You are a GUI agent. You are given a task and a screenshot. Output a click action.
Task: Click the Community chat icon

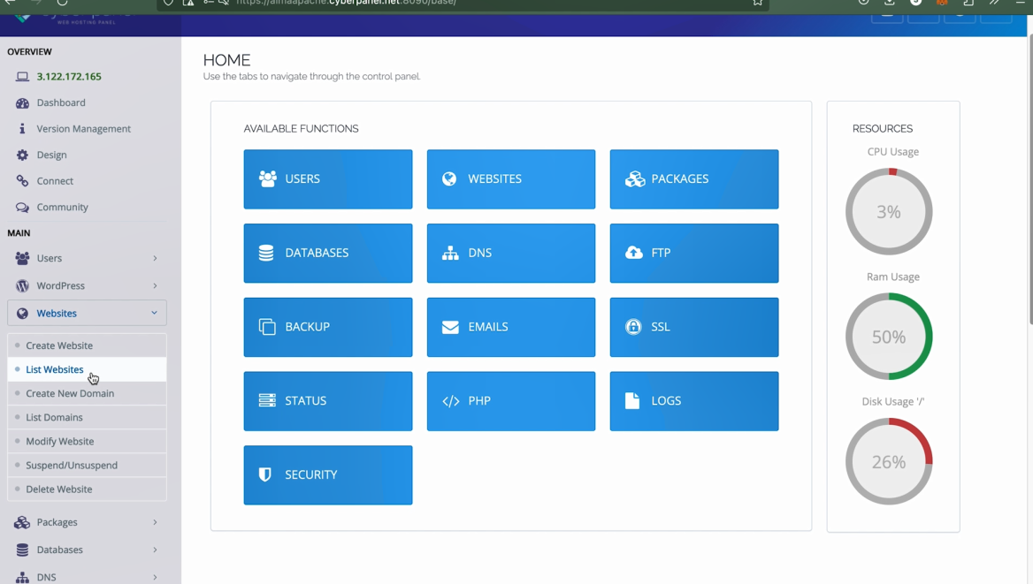22,207
